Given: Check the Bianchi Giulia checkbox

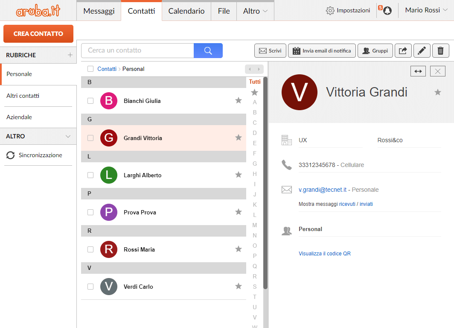Looking at the screenshot, I should 90,100.
